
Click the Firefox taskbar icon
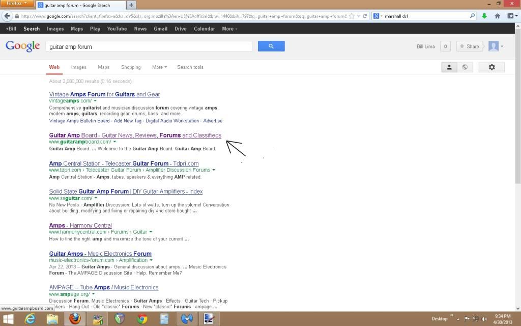[x=75, y=319]
